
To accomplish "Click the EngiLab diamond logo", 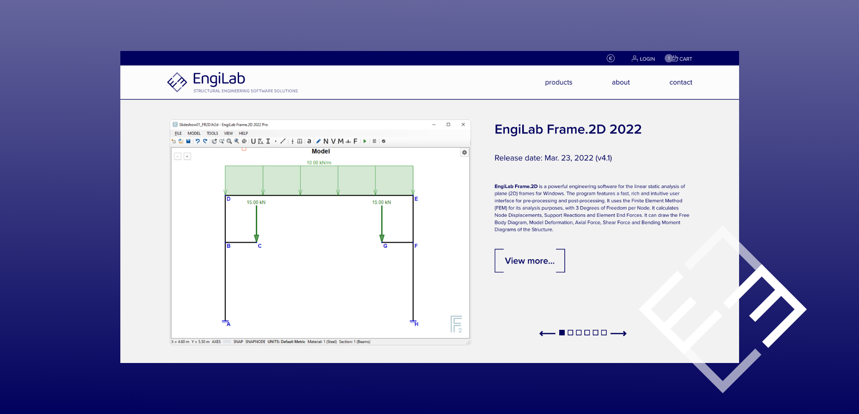I will coord(177,82).
